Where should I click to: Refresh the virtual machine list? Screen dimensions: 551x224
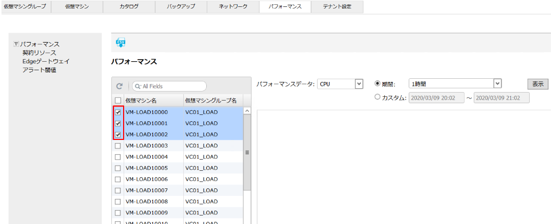119,86
